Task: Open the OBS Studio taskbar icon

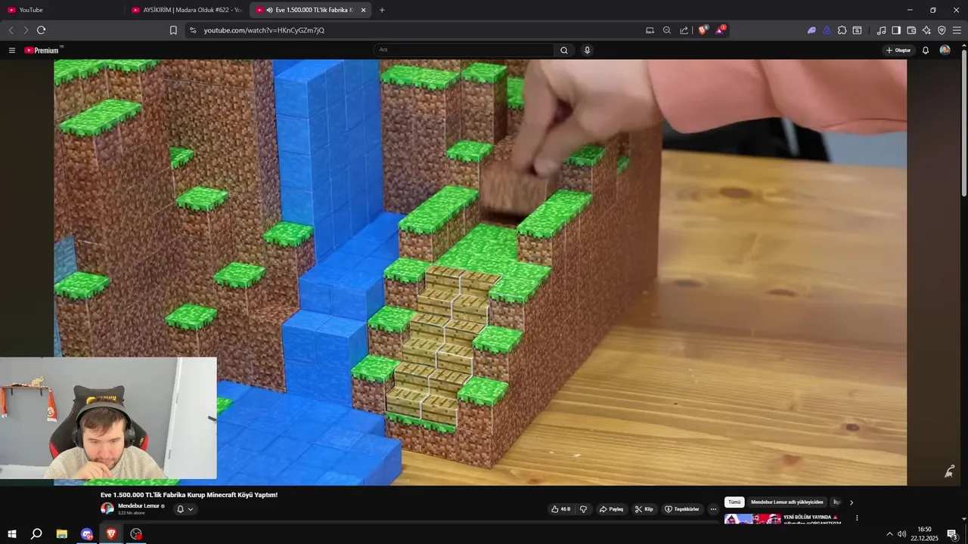Action: [136, 534]
